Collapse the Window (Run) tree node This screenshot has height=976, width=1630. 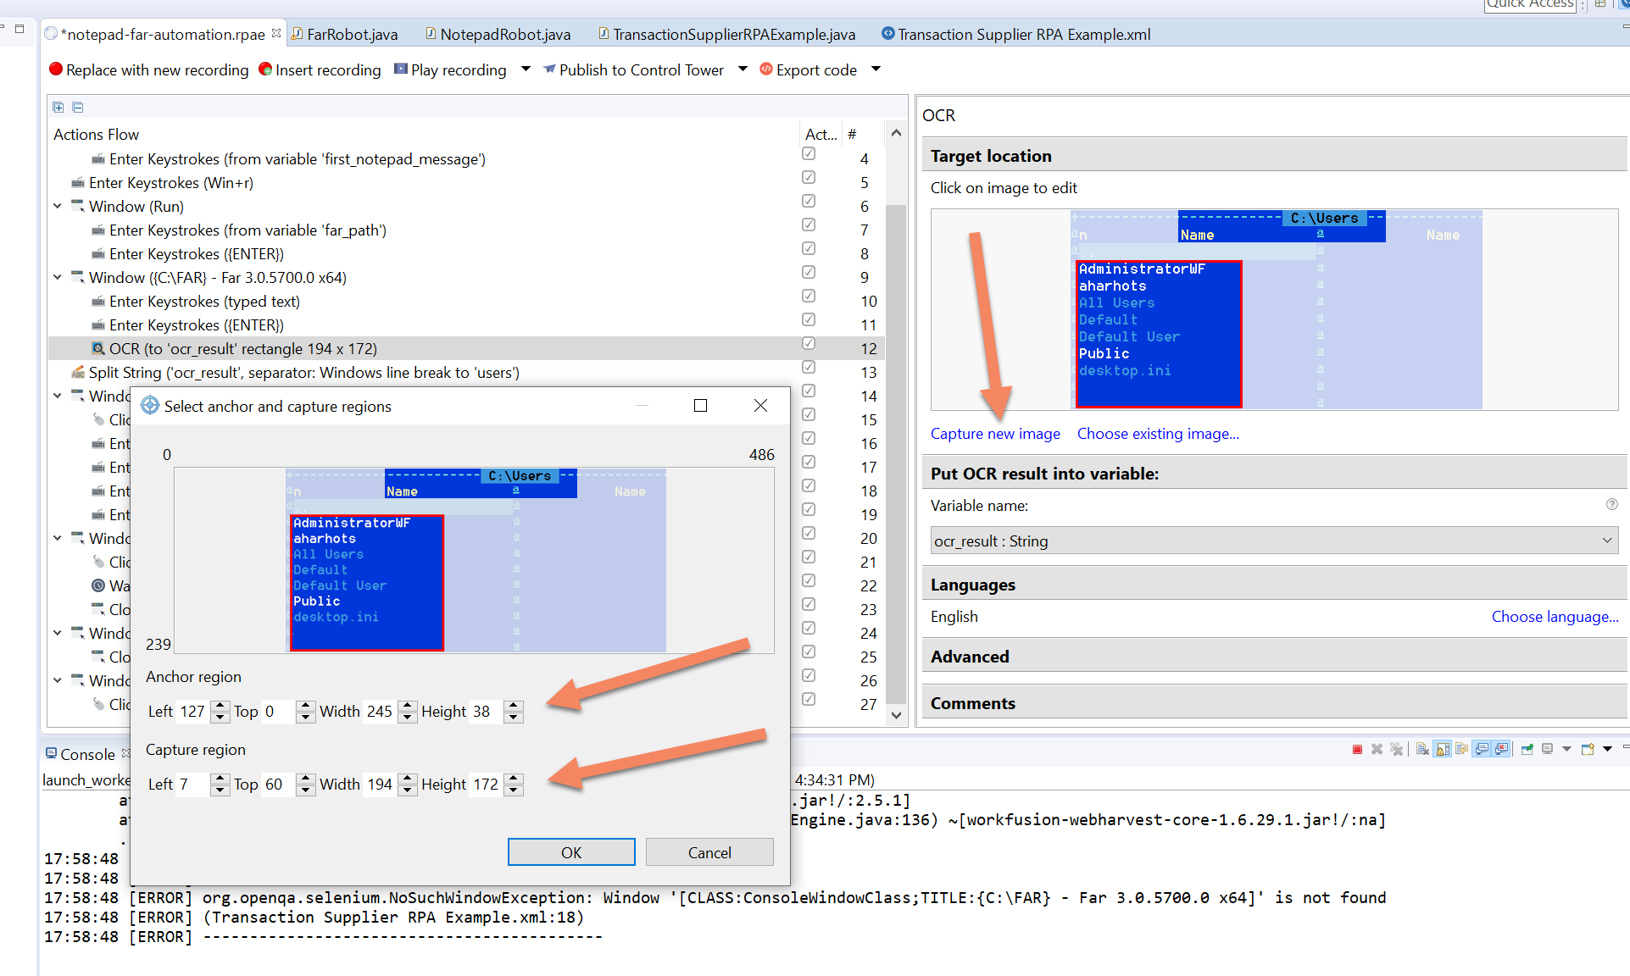tap(58, 206)
